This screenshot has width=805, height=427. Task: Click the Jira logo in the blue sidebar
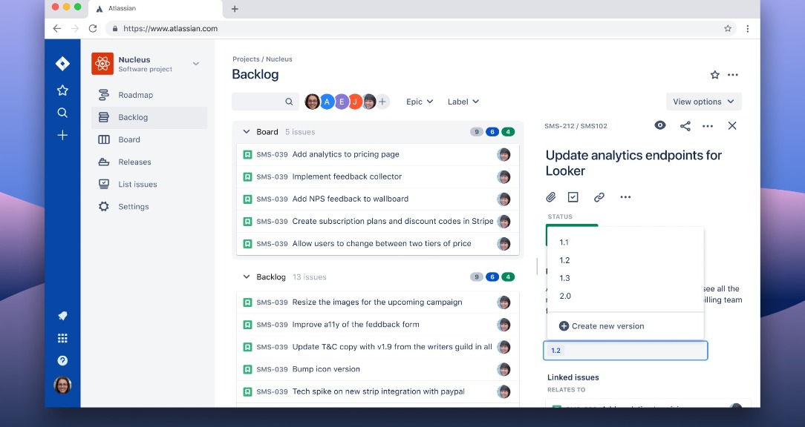click(62, 63)
